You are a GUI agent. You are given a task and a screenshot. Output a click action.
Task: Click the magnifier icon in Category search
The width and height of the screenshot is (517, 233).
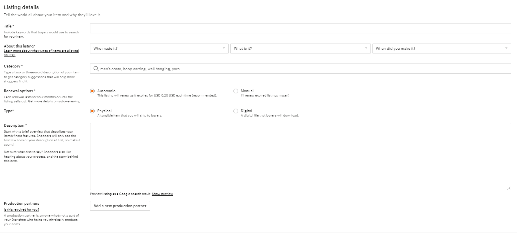(96, 69)
